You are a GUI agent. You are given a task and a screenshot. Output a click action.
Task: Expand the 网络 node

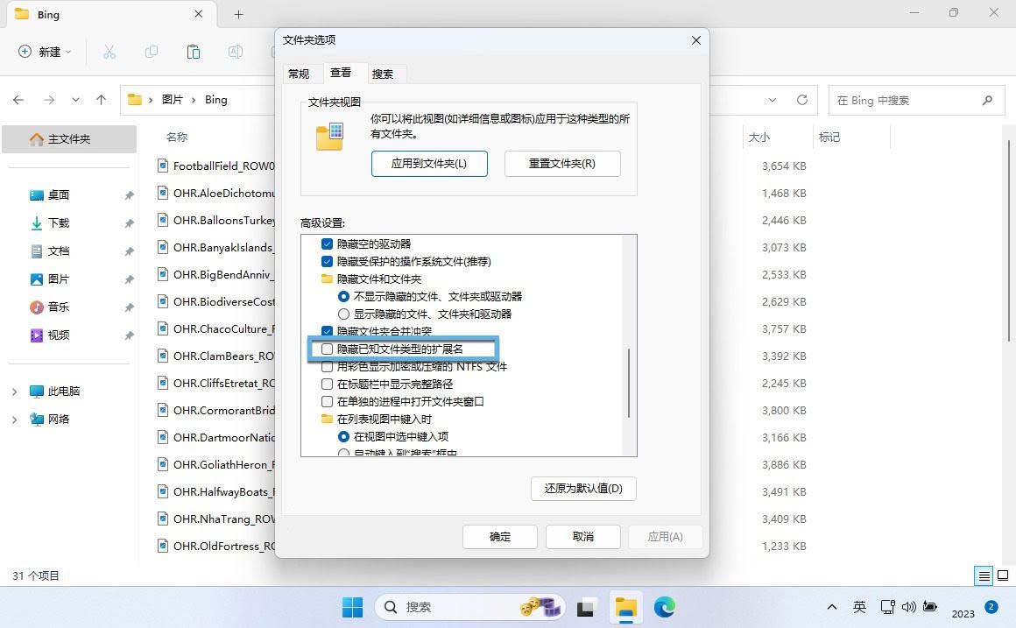(x=14, y=419)
